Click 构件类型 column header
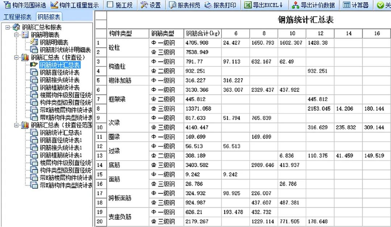391x227 pixels. coord(128,34)
